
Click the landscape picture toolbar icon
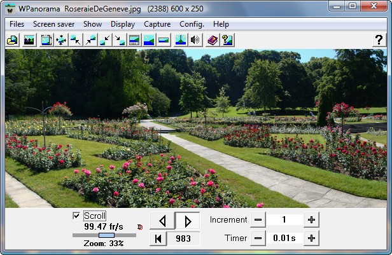point(29,40)
